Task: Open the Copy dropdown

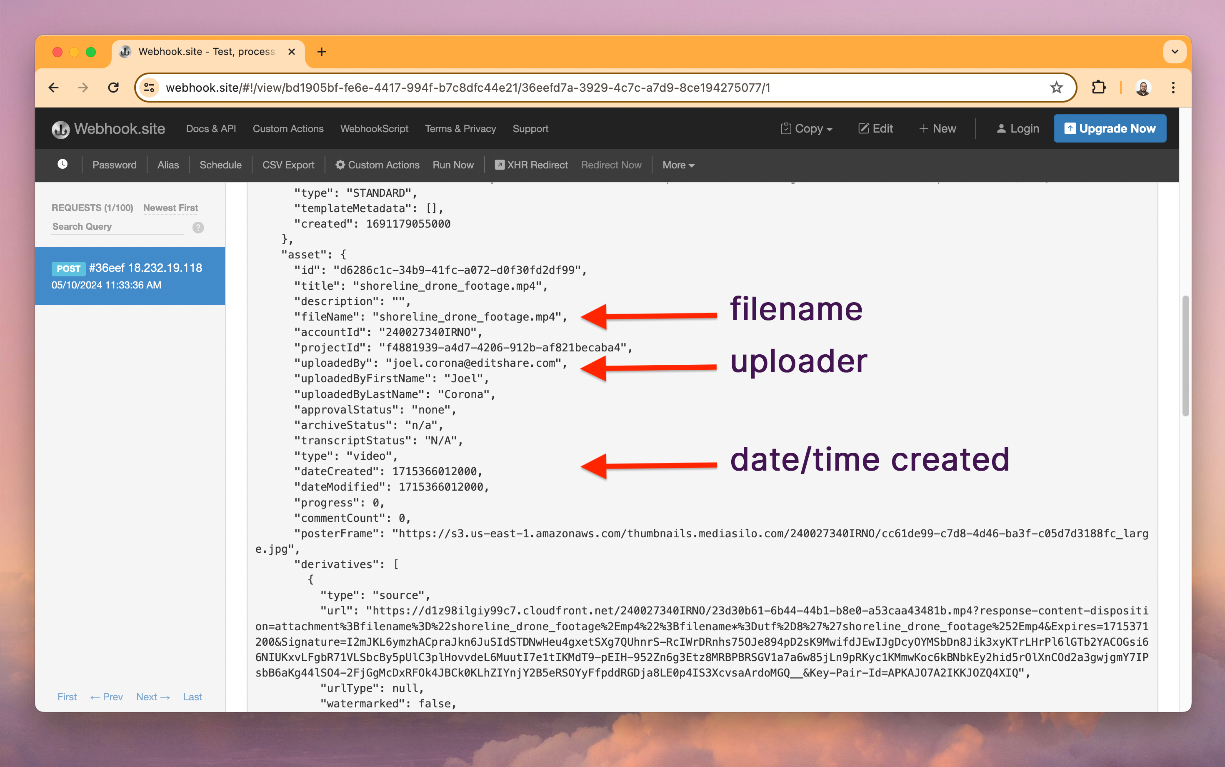Action: (x=806, y=128)
